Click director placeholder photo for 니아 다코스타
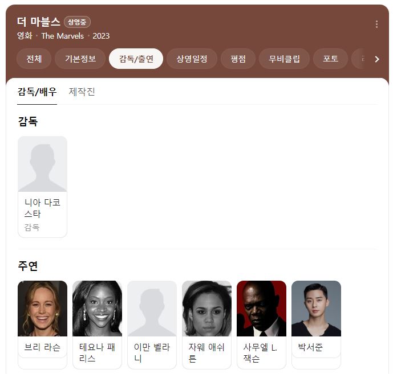This screenshot has width=393, height=374. tap(42, 164)
